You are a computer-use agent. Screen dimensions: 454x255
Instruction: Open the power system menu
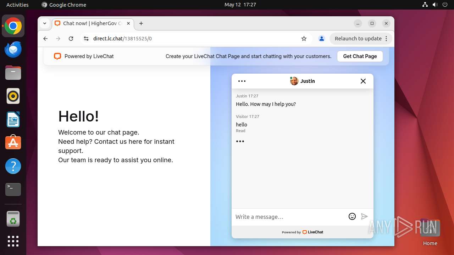pyautogui.click(x=445, y=5)
